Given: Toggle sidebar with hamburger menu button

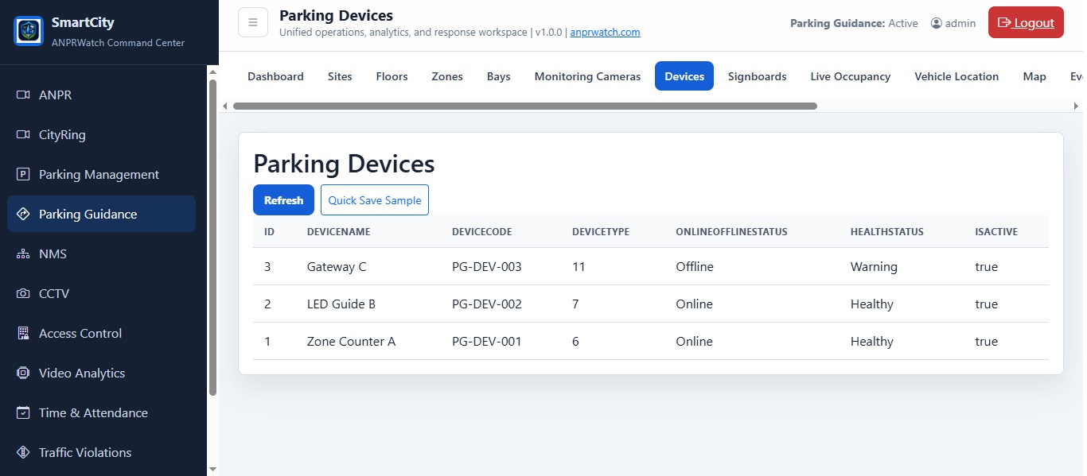Looking at the screenshot, I should 253,22.
